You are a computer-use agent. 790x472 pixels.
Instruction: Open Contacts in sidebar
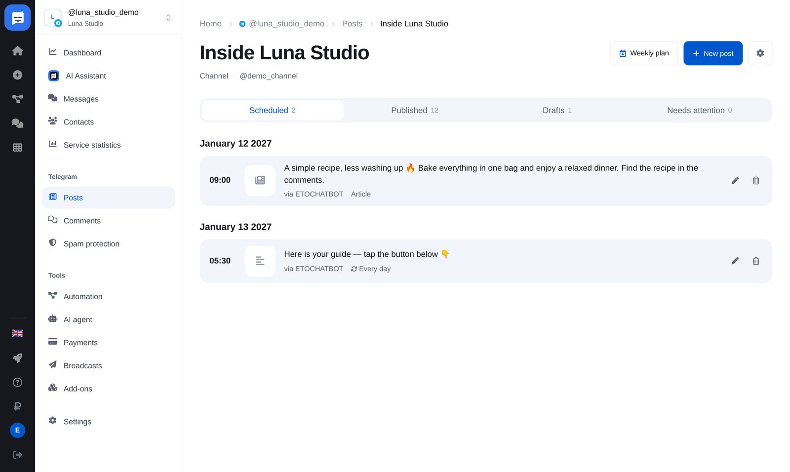coord(109,122)
